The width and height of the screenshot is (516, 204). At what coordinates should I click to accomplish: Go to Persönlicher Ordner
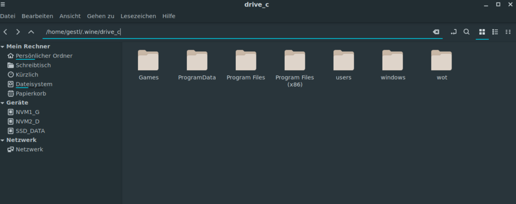click(x=44, y=56)
